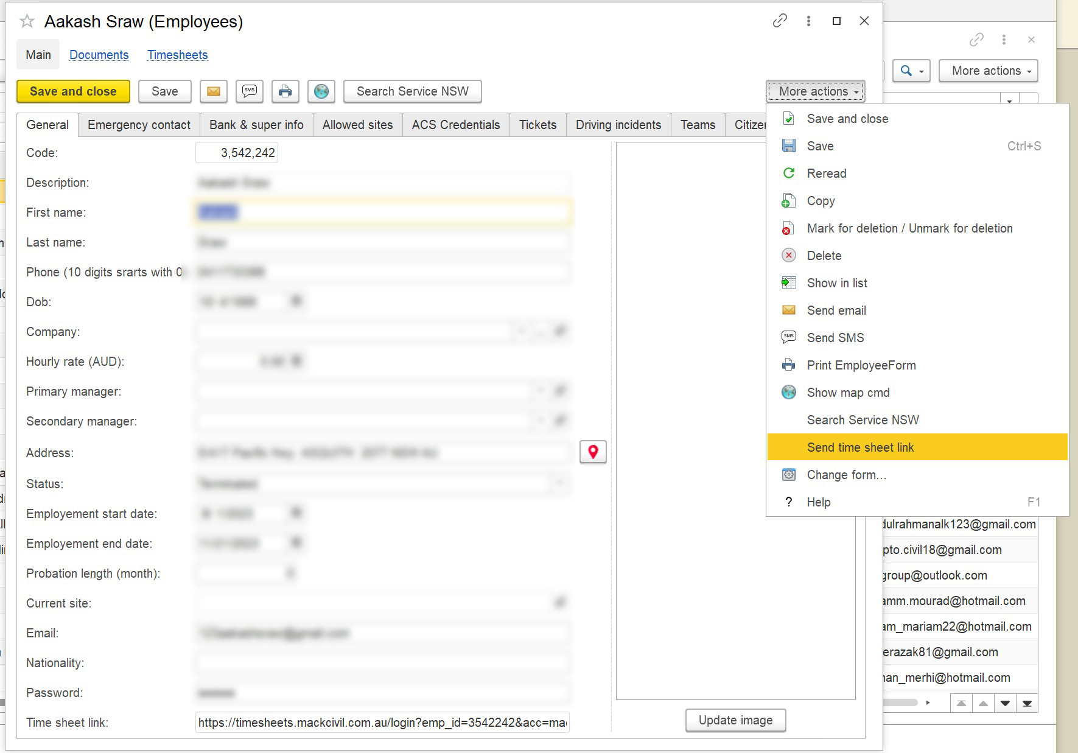1078x753 pixels.
Task: Expand the Status field dropdown
Action: click(559, 483)
